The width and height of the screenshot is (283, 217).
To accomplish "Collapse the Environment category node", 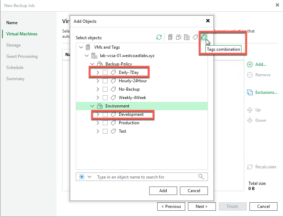I will tap(92, 106).
